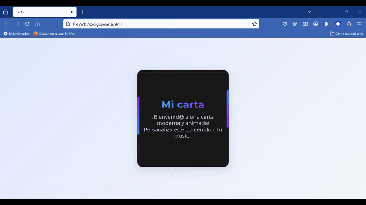The image size is (366, 205).
Task: Open the Firefox View button
Action: pos(6,12)
